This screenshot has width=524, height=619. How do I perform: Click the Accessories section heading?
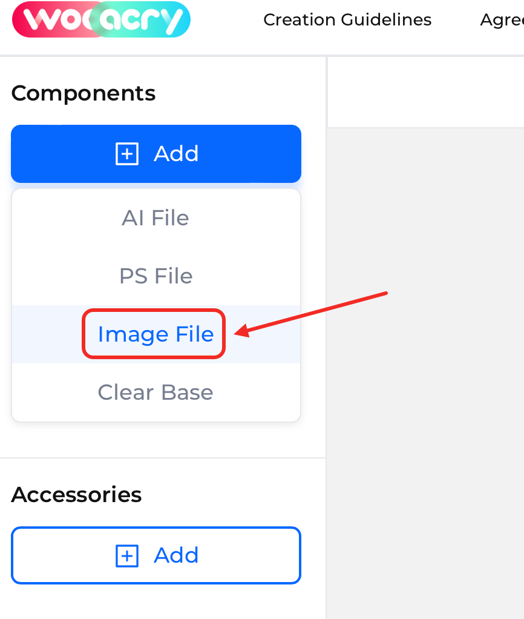[x=76, y=495]
